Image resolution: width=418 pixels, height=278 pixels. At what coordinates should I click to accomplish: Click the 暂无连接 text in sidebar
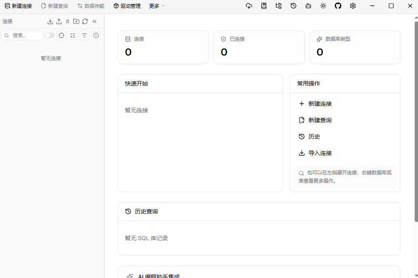(x=51, y=58)
